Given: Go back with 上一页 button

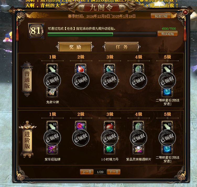Looking at the screenshot, I should tap(87, 172).
